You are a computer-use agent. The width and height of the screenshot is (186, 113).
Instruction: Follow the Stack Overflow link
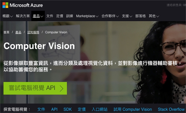171,109
